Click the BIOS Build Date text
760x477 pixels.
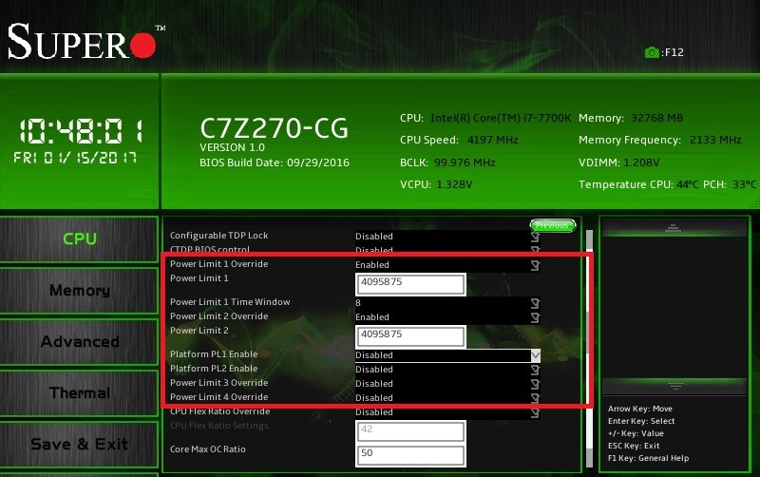pos(275,162)
